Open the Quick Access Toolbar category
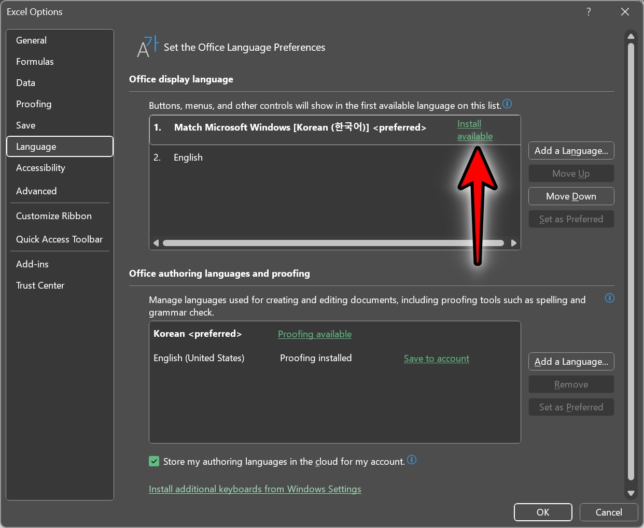The height and width of the screenshot is (528, 644). tap(60, 239)
